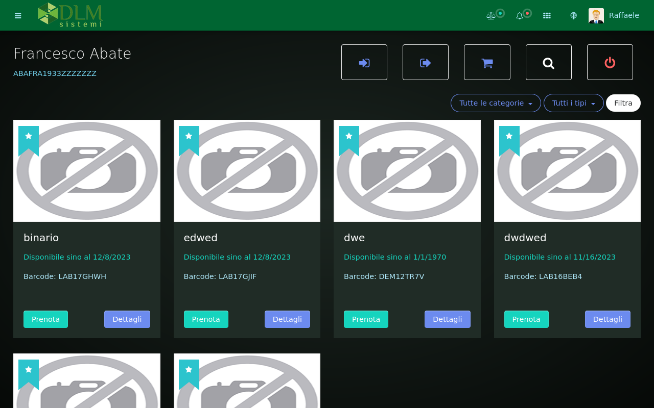Open Dettagli for the dwe item

[447, 319]
